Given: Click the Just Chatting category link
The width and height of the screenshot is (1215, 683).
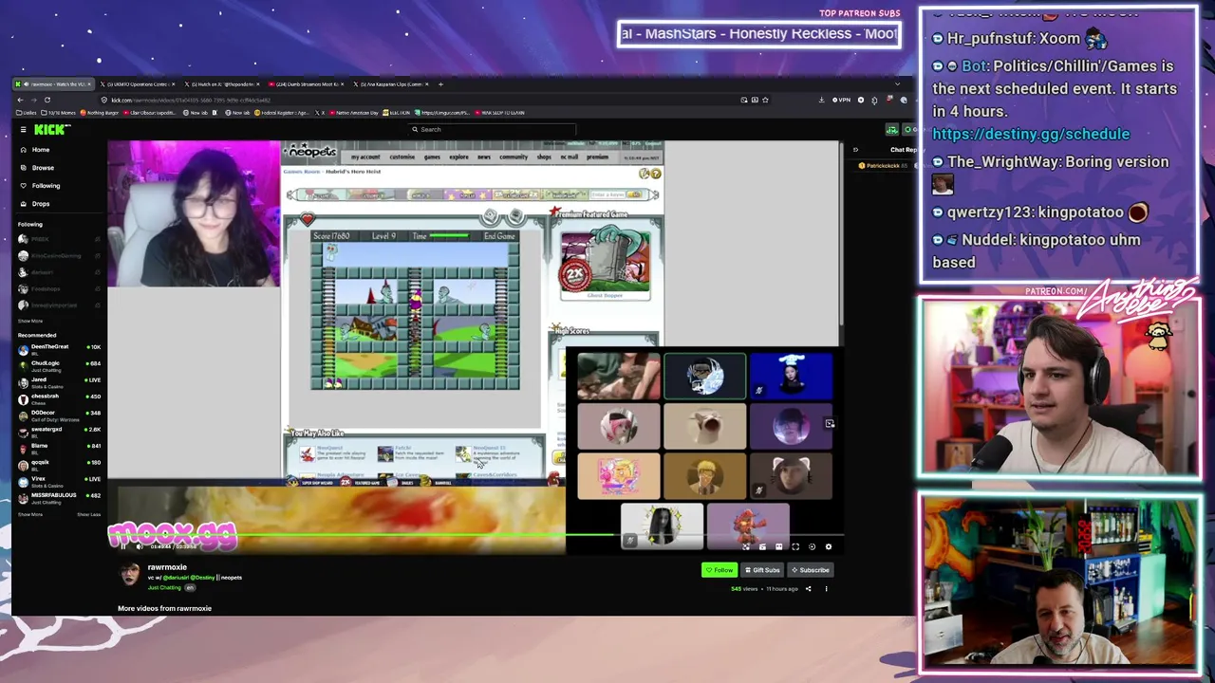Looking at the screenshot, I should tap(164, 588).
